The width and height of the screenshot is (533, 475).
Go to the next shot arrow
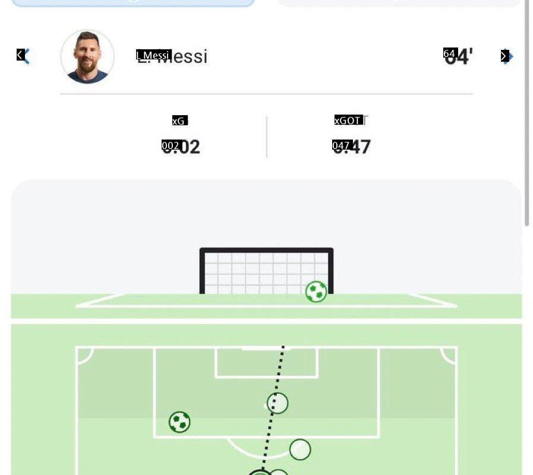click(506, 56)
